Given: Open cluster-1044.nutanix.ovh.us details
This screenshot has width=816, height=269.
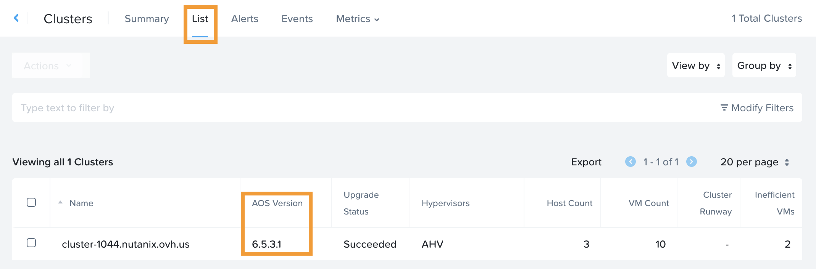Looking at the screenshot, I should [x=126, y=244].
